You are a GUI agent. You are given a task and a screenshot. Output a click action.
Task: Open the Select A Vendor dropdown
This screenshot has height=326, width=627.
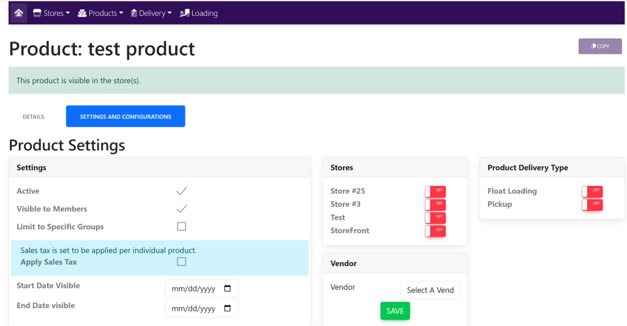[430, 290]
